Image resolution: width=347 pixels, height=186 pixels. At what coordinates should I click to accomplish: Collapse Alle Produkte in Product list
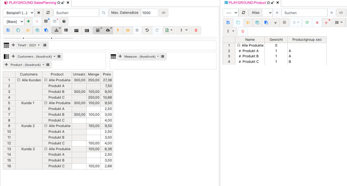click(239, 45)
